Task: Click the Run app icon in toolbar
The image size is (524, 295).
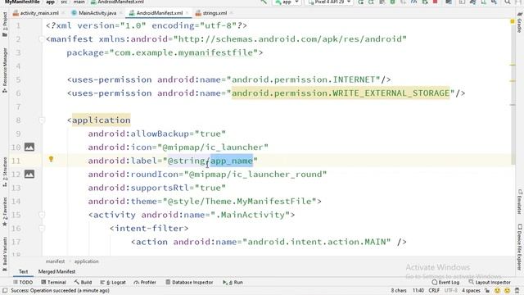Action: coord(360,2)
